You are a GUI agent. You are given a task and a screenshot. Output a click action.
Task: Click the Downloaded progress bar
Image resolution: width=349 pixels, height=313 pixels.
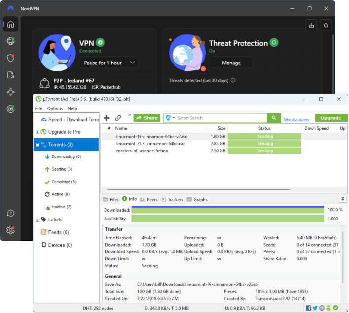[228, 210]
